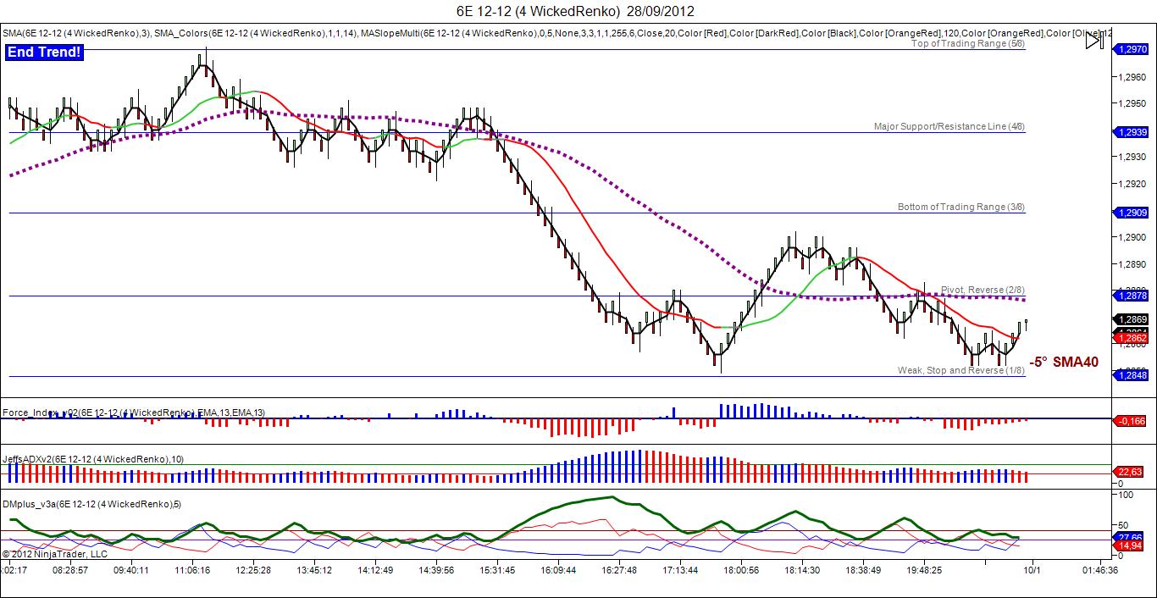This screenshot has height=598, width=1157.
Task: Select the 1,2970 price marker
Action: click(1131, 50)
